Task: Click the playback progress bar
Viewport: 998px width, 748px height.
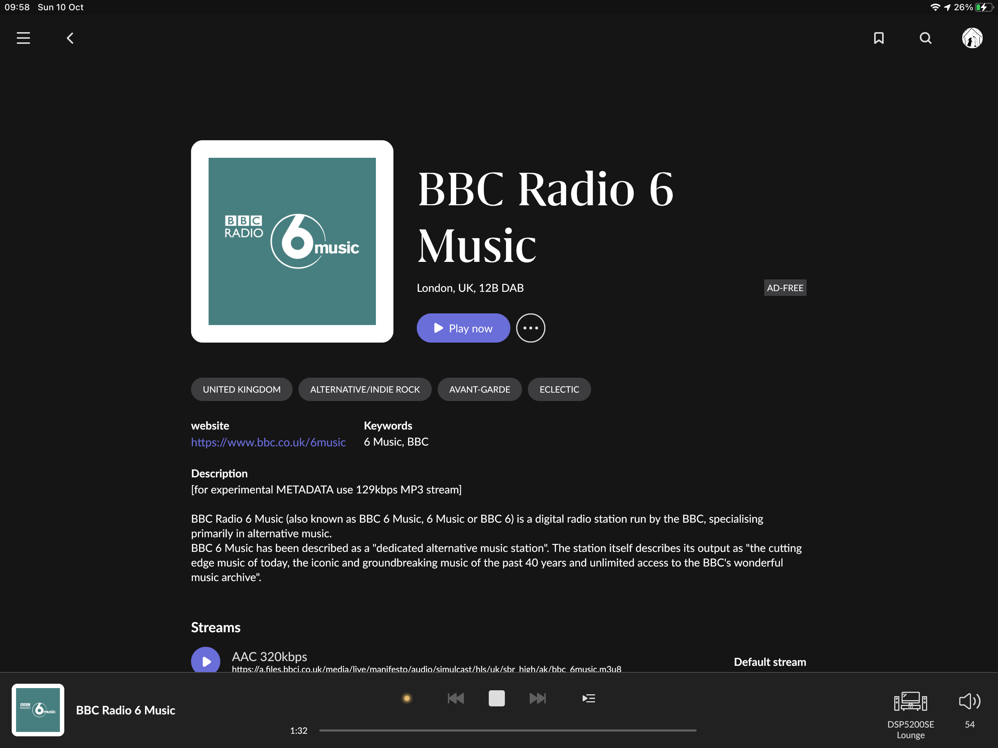Action: (507, 730)
